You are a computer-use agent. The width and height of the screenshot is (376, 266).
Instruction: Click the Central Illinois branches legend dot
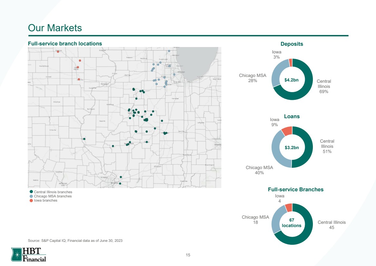point(31,192)
